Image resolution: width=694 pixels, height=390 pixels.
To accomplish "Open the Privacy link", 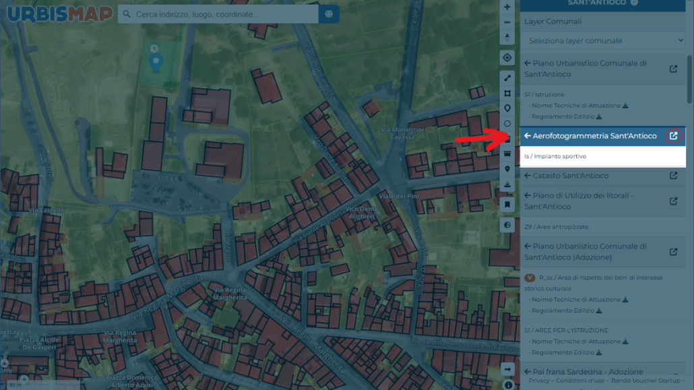I will tap(538, 381).
